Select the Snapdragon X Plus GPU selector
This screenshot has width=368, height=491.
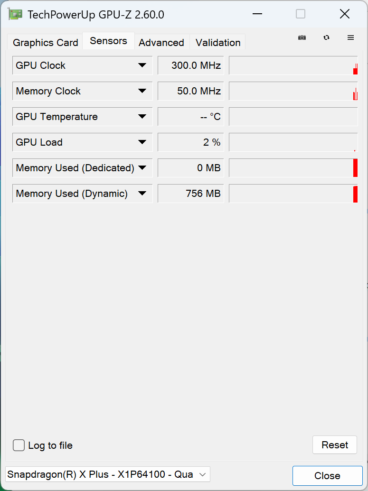tap(107, 474)
